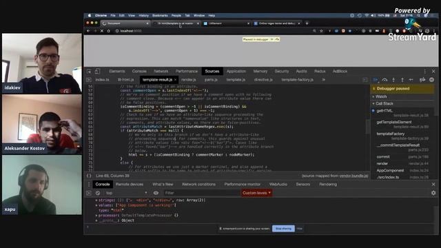Click the Step out of function icon
The image size is (441, 248).
coord(402,80)
